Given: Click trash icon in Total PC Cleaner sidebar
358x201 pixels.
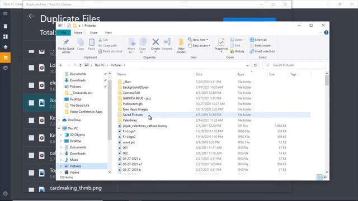Looking at the screenshot, I should point(5,26).
